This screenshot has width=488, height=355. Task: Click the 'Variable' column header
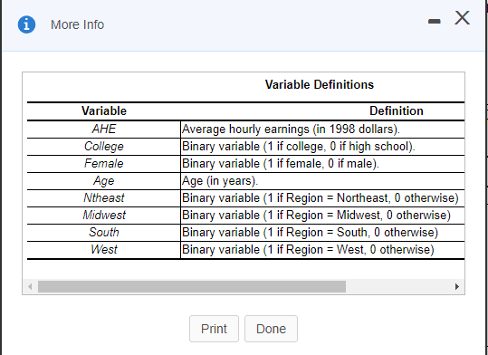(x=104, y=110)
